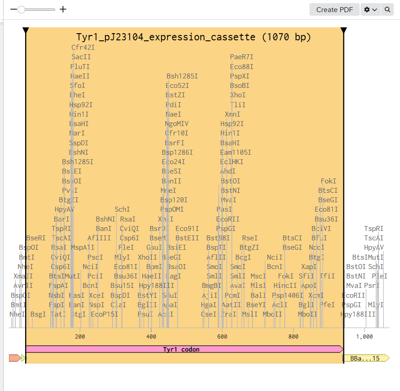Open the gear settings dropdown
Image resolution: width=400 pixels, height=391 pixels.
370,10
